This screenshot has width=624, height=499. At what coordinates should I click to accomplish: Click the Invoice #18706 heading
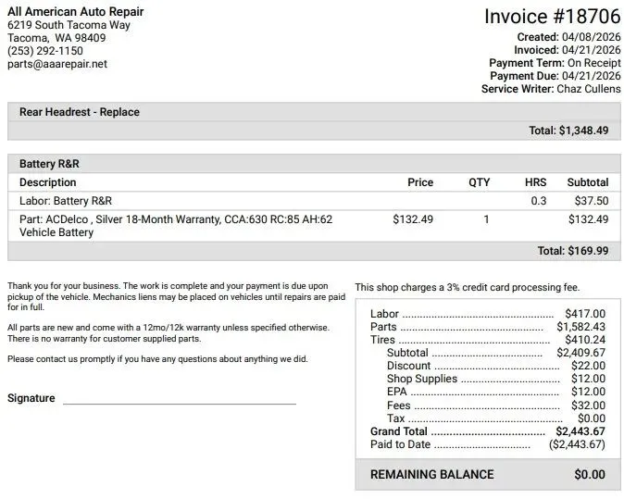pos(552,17)
